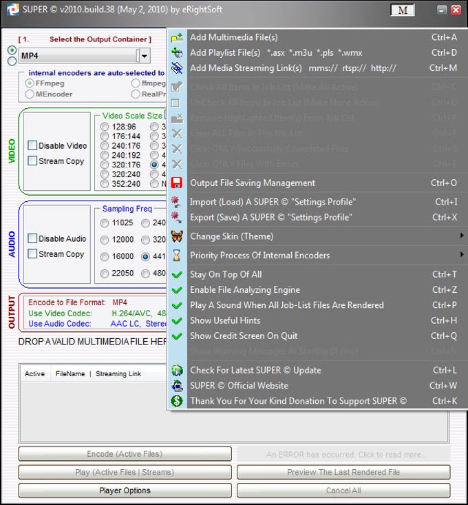Image resolution: width=468 pixels, height=505 pixels.
Task: Click the SUPER app logo in title bar
Action: tap(13, 10)
